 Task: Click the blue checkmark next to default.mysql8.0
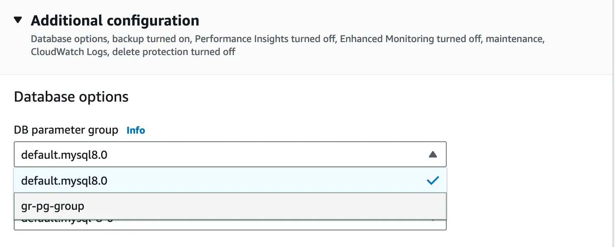[433, 181]
